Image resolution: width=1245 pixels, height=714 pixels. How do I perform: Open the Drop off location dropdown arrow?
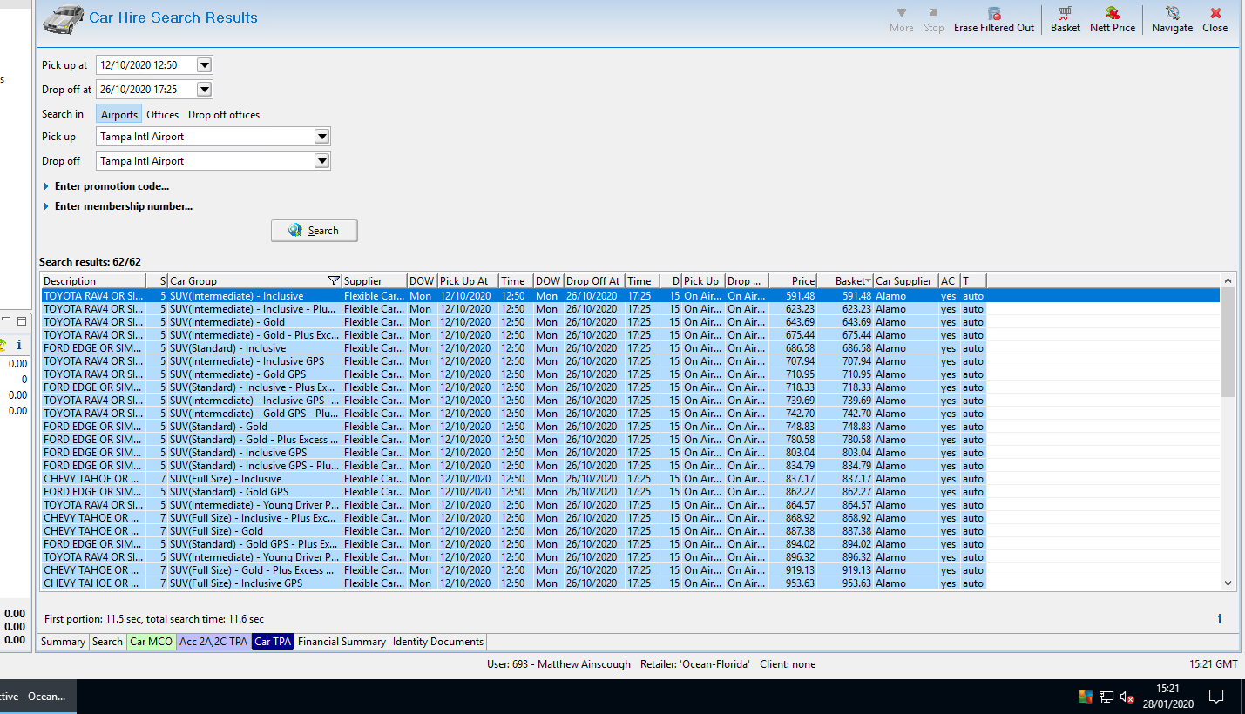pos(321,161)
